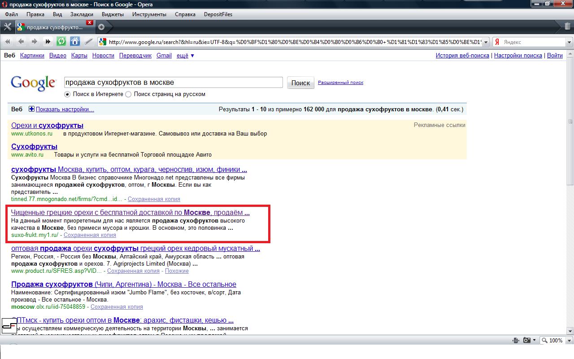Toggle the Fit to Width icon
The image size is (574, 359).
click(516, 341)
